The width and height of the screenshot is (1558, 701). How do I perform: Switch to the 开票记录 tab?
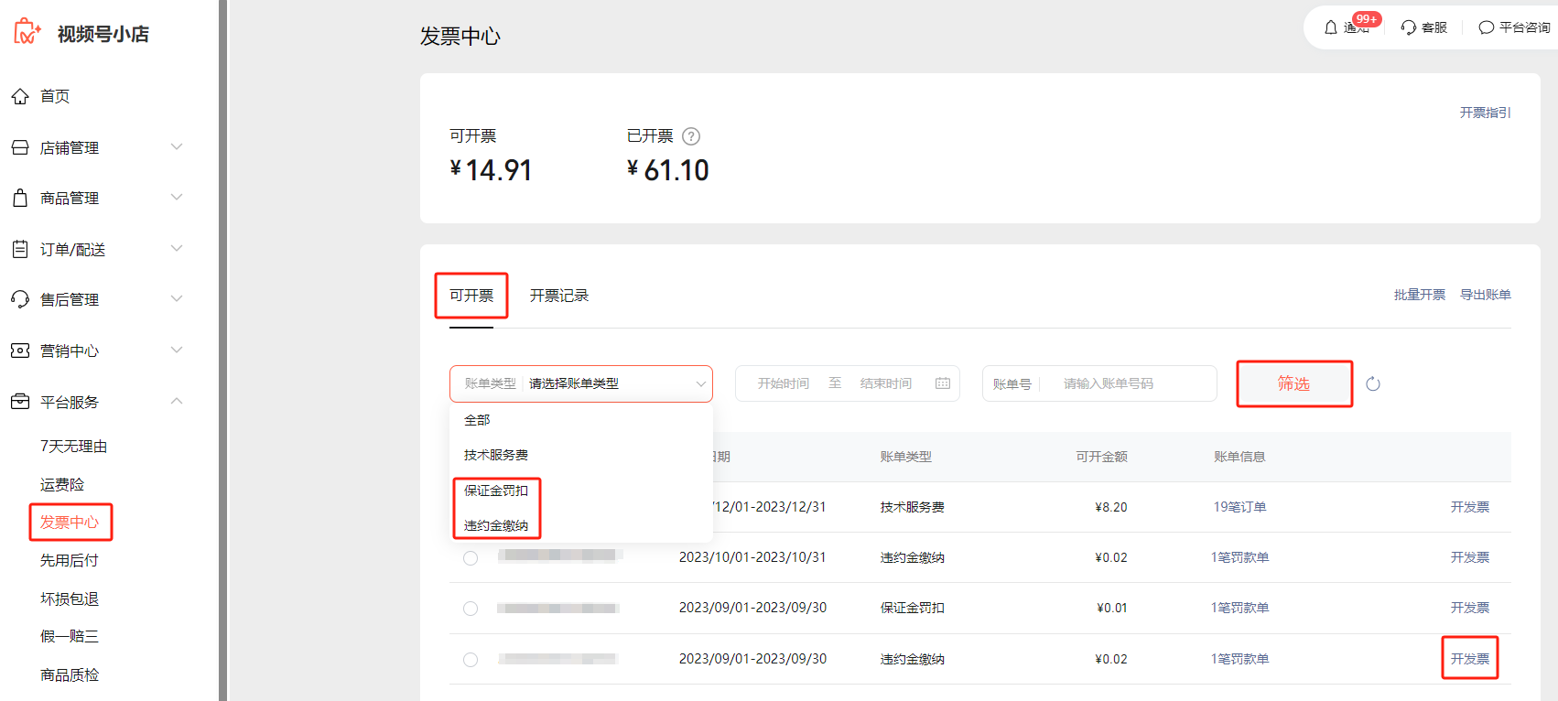pyautogui.click(x=558, y=296)
